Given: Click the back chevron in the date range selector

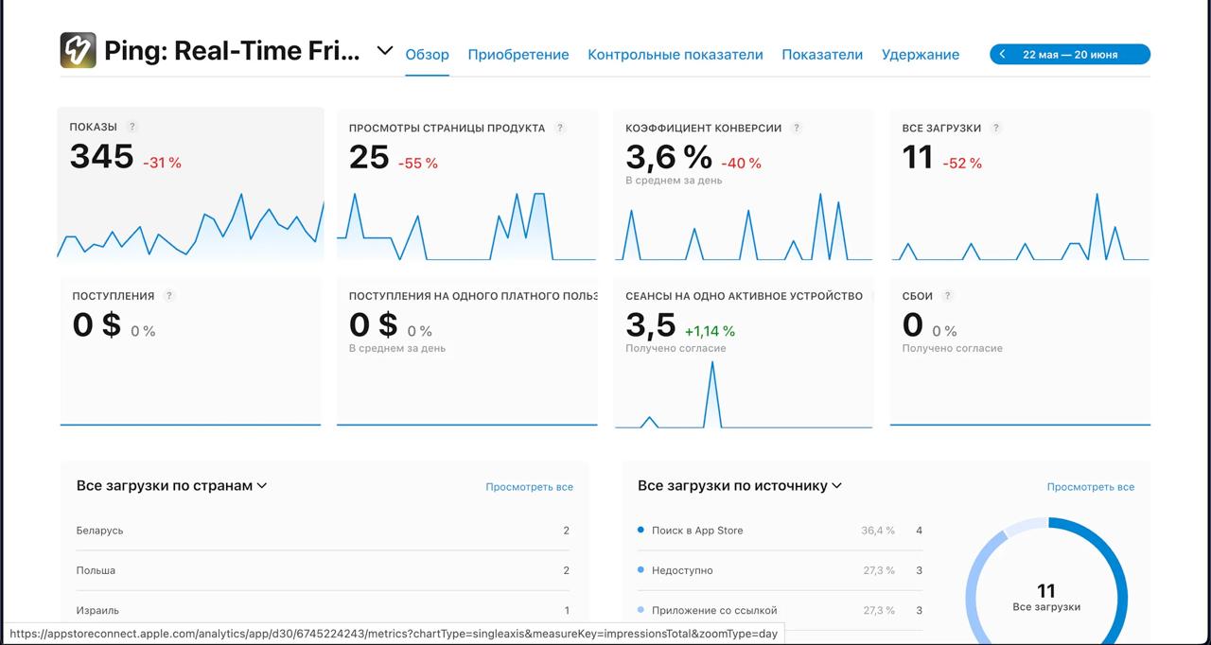Looking at the screenshot, I should (1002, 54).
